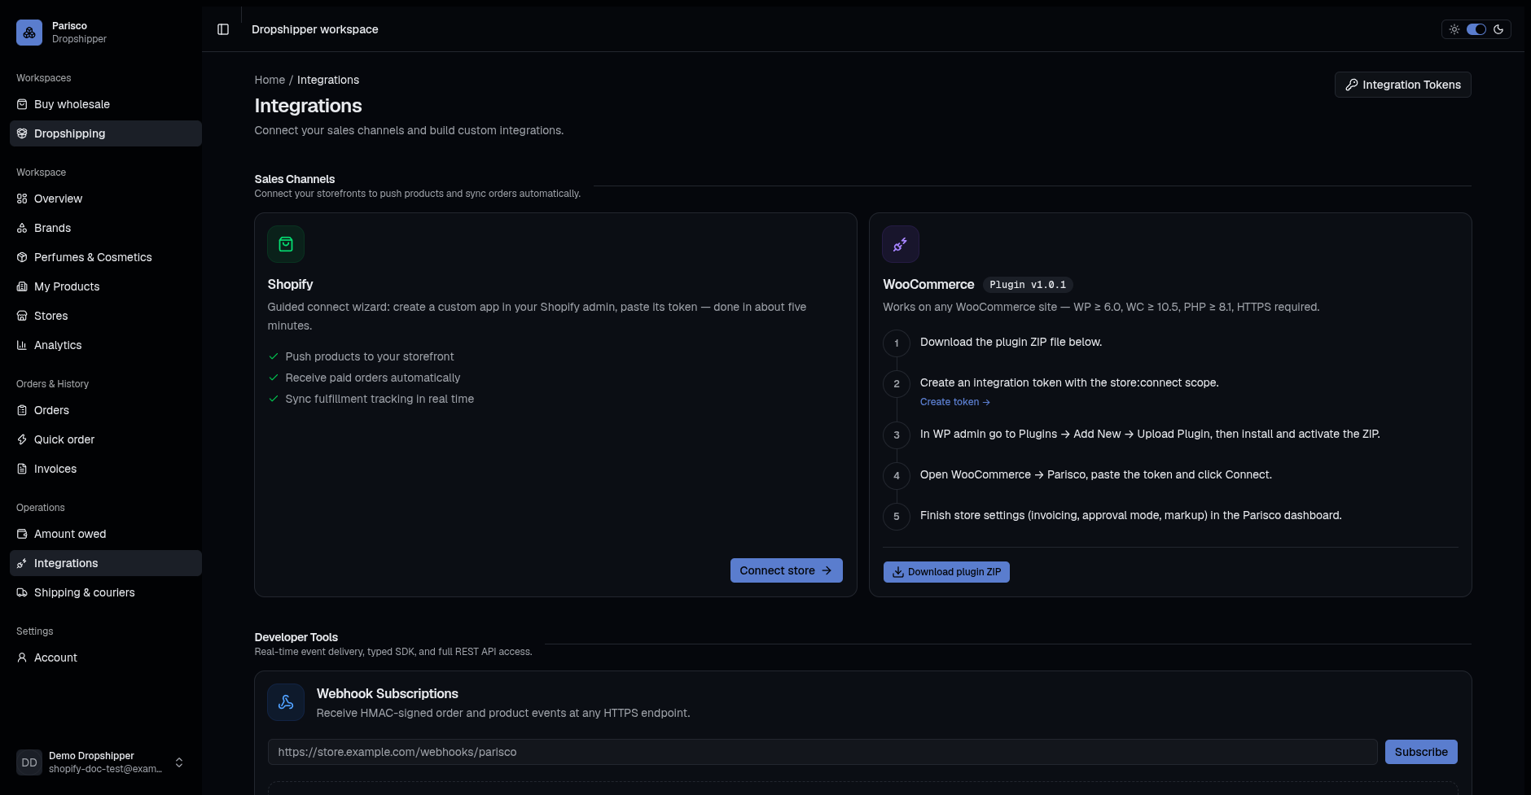Click the moon dark-theme icon

(1498, 29)
